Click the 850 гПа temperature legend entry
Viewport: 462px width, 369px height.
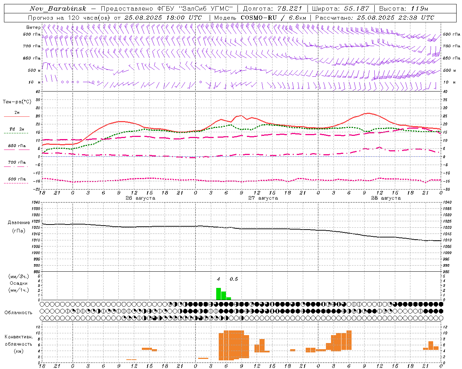(x=17, y=146)
